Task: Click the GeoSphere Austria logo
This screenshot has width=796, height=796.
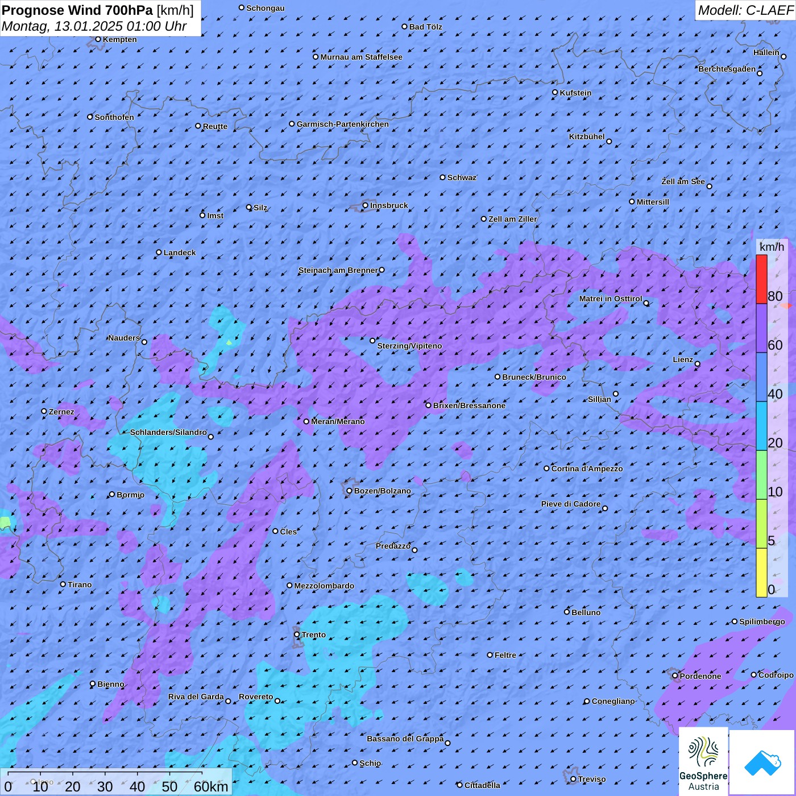Action: pos(703,761)
